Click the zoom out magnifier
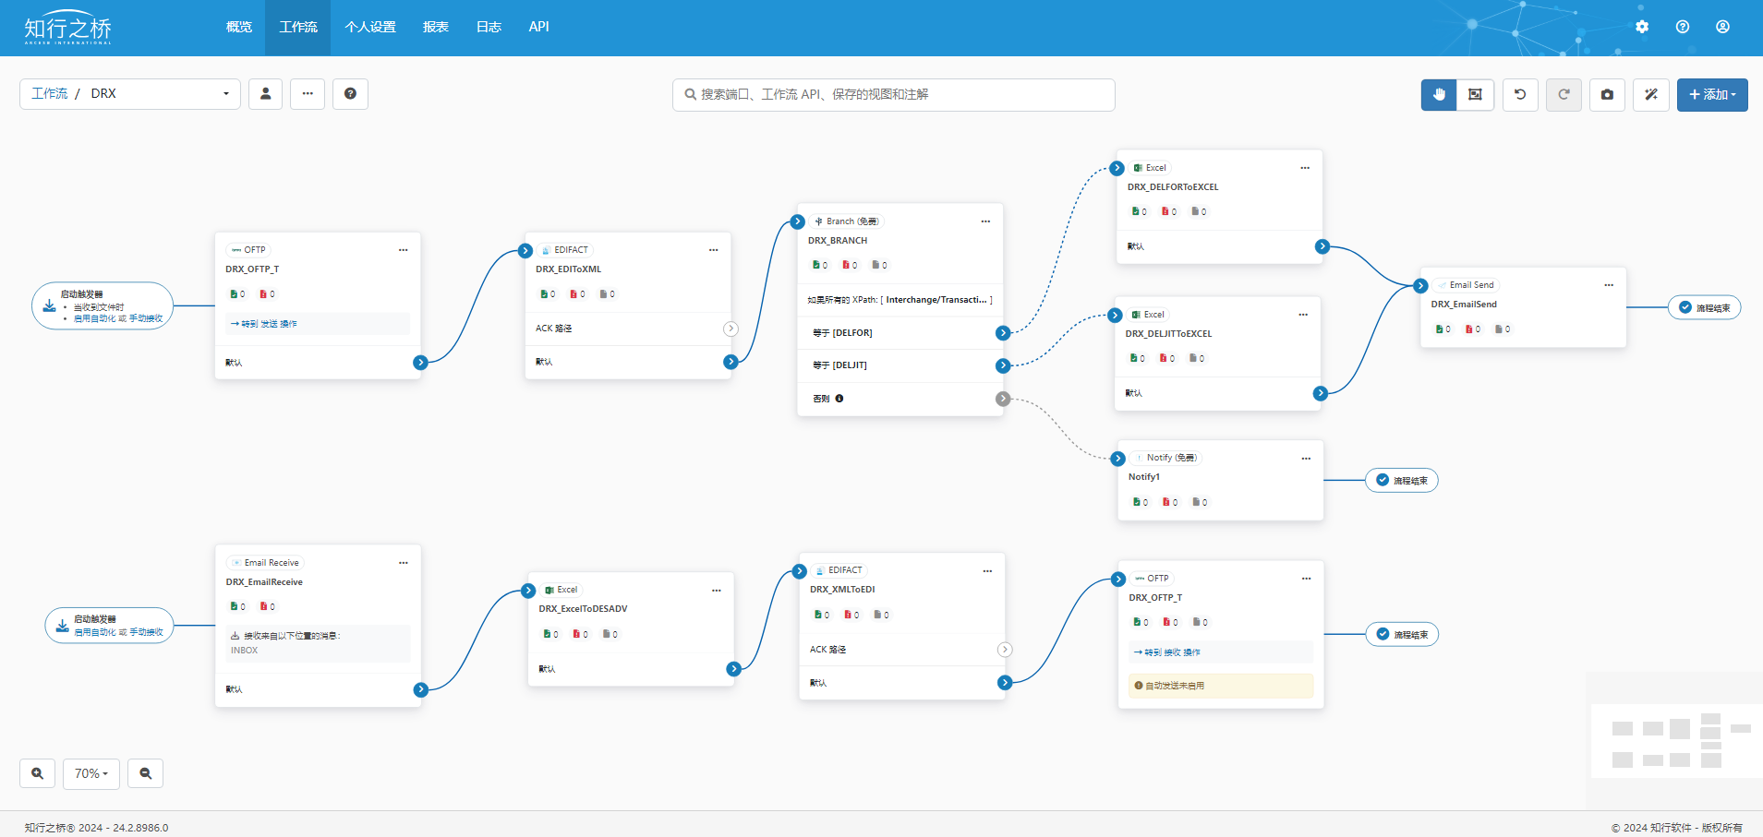1763x837 pixels. point(146,773)
